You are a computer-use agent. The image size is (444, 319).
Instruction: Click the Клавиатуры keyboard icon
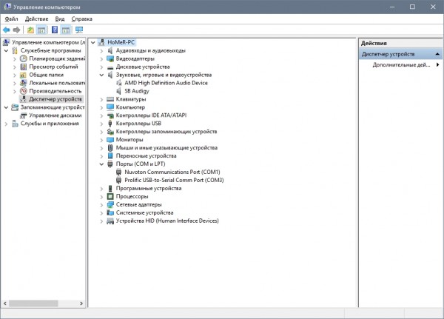110,99
